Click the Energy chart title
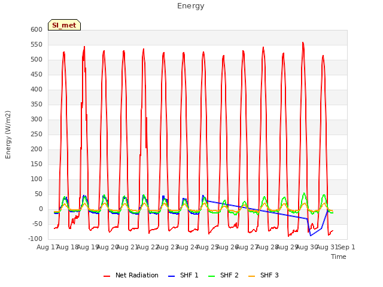 [x=191, y=6]
